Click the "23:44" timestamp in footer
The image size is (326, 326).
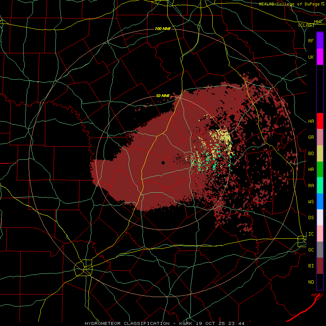pos(236,323)
